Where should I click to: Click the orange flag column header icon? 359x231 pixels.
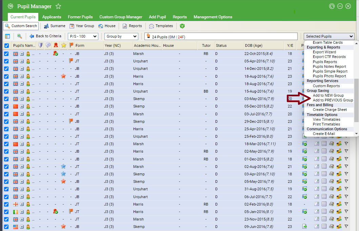71,45
